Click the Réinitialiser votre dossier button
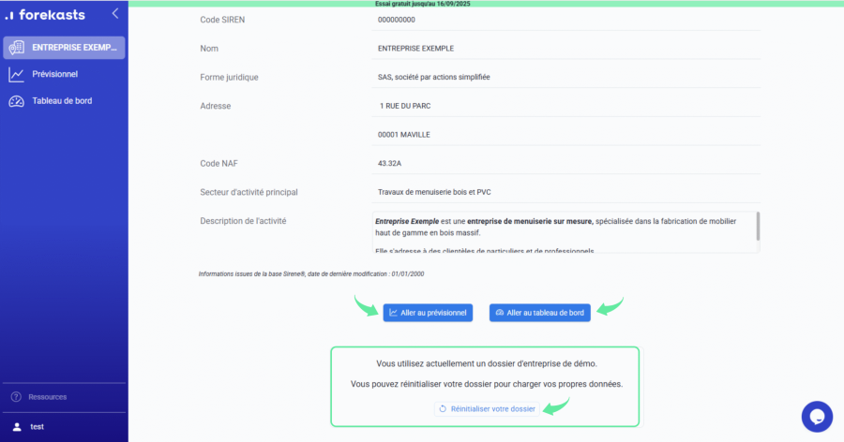The height and width of the screenshot is (442, 844). tap(487, 409)
